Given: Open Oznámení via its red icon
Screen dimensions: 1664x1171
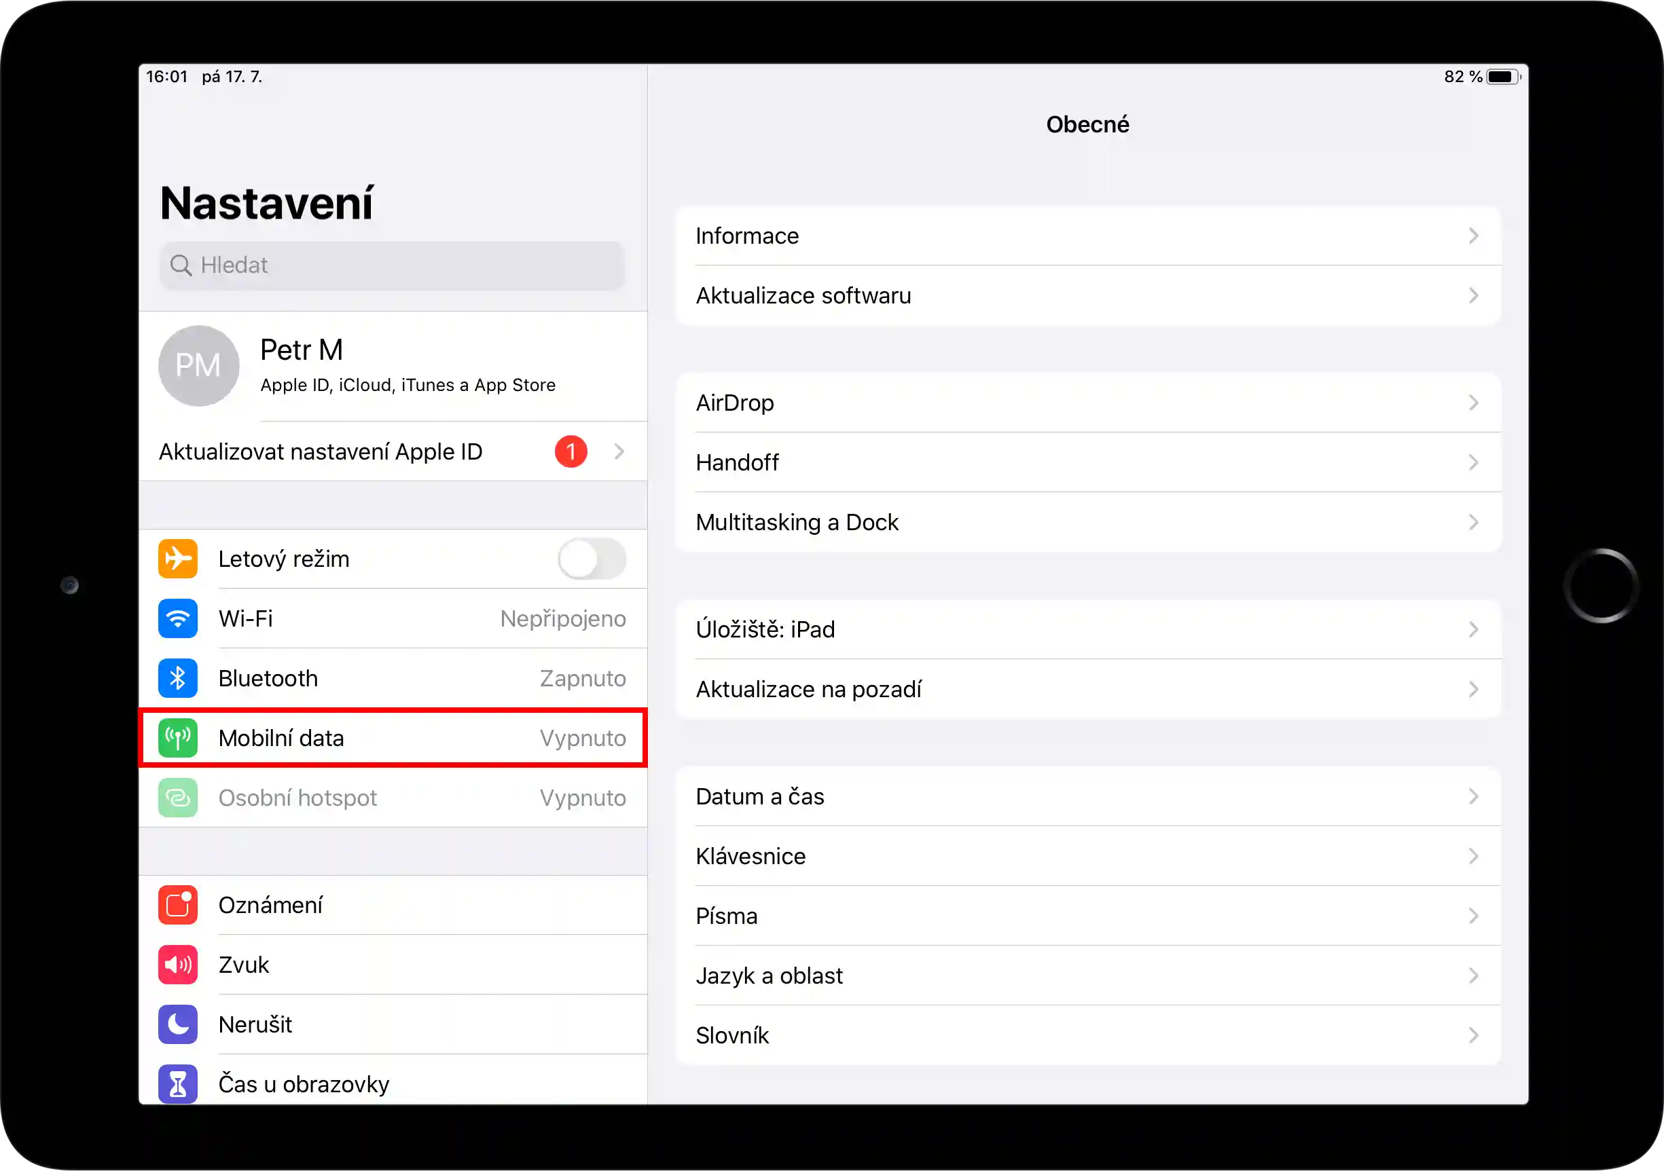Looking at the screenshot, I should coord(177,904).
